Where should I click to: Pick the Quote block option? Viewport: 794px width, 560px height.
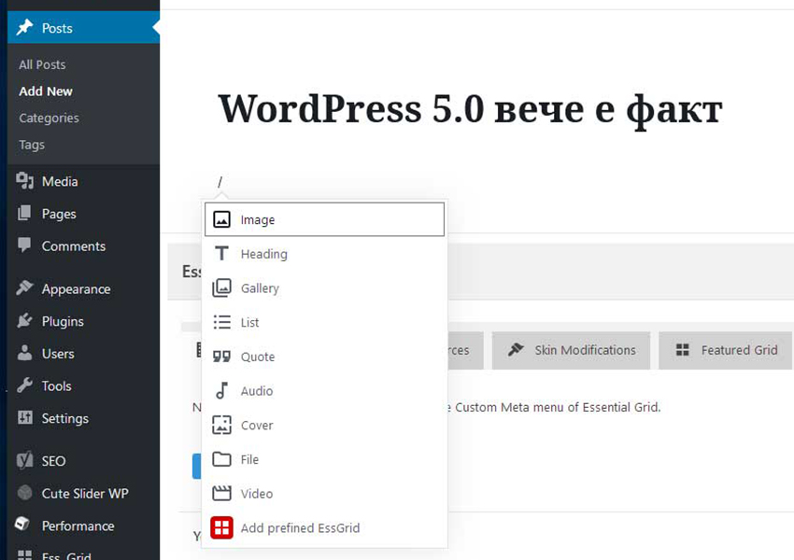324,357
